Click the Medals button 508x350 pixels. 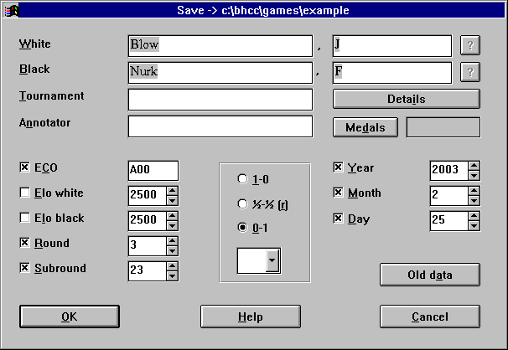(365, 127)
